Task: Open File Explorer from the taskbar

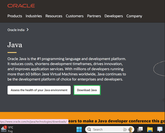Action: [x=150, y=129]
